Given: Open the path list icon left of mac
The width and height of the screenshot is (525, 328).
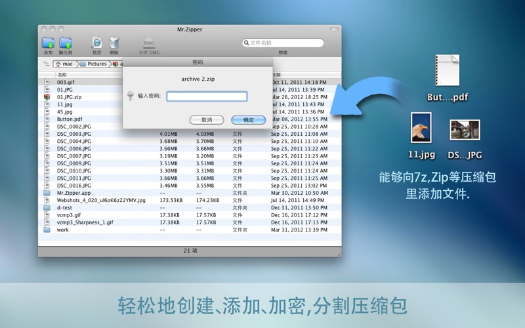Looking at the screenshot, I should click(46, 64).
